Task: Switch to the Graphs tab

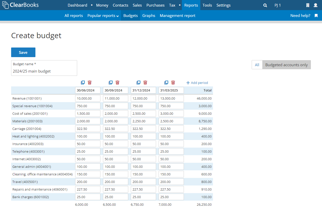Action: coord(149,15)
